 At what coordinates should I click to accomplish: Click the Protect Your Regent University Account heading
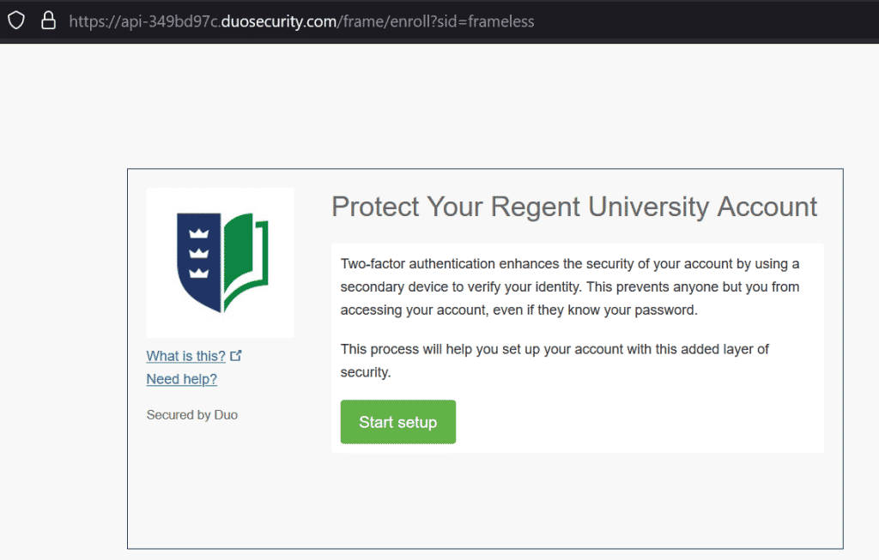tap(574, 207)
